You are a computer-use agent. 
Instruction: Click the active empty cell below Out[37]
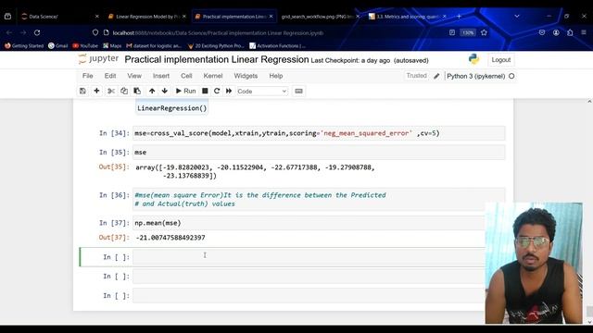pyautogui.click(x=309, y=257)
